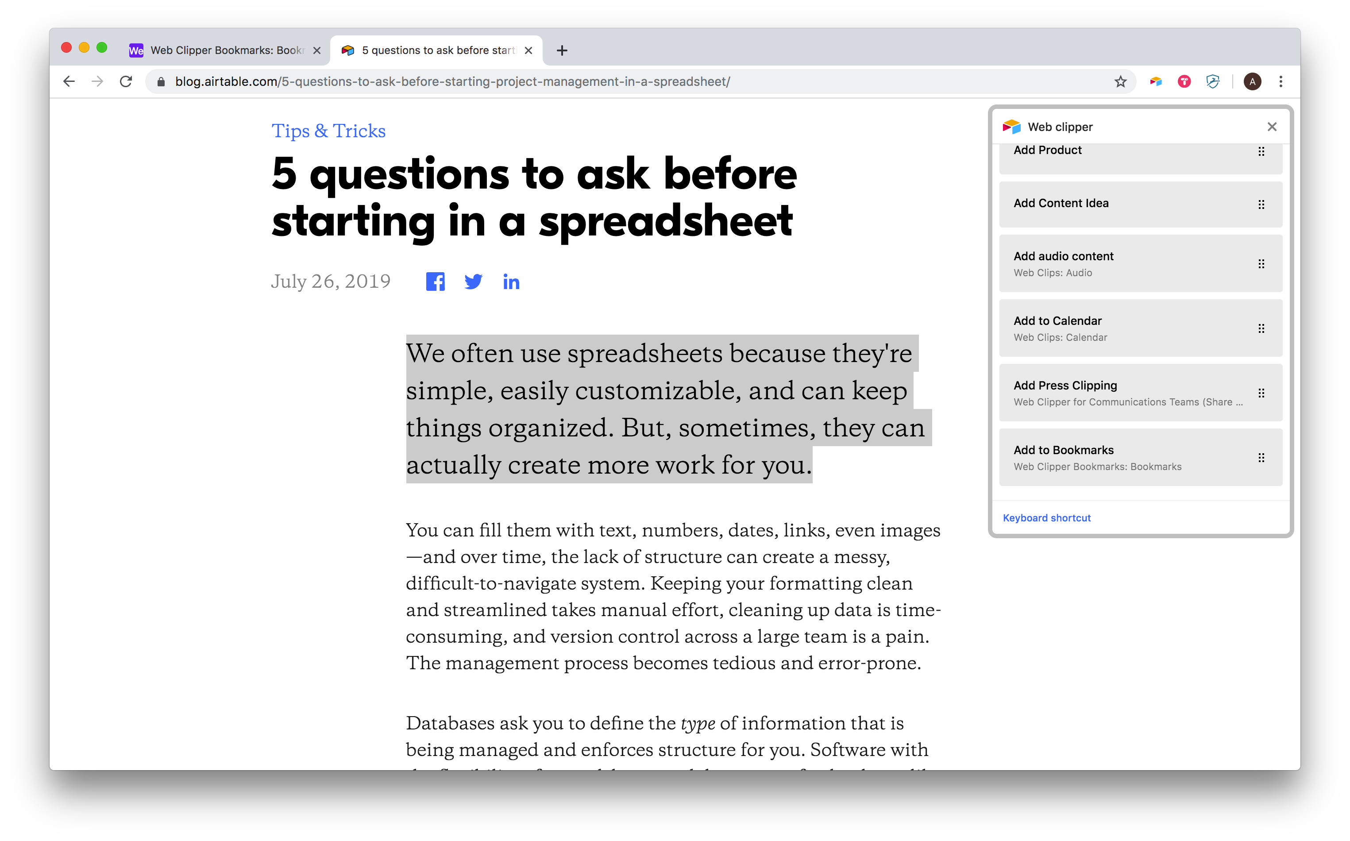1350x841 pixels.
Task: Close the Web Clipper Bookmarks tab
Action: pos(316,50)
